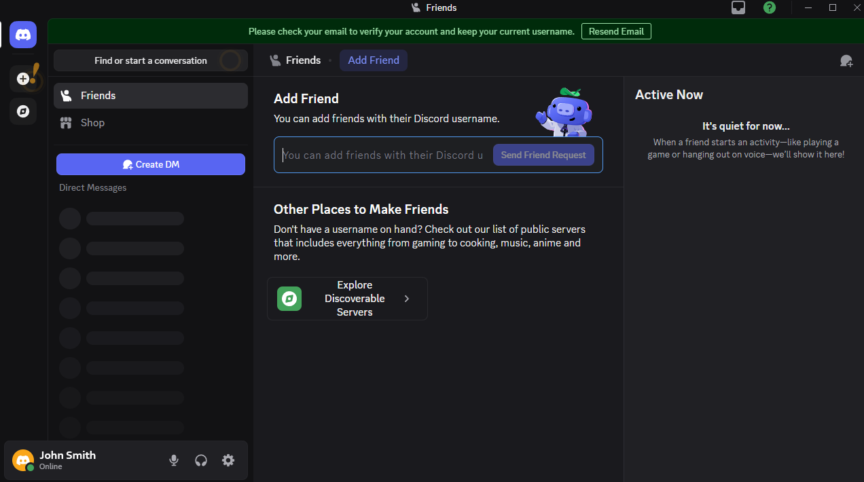Minimize the Discord window
Viewport: 864px width, 482px height.
pos(808,7)
